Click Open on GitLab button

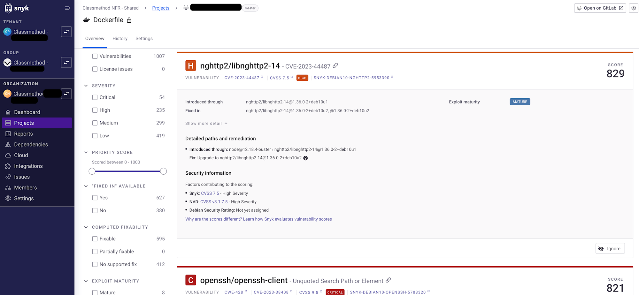click(600, 8)
